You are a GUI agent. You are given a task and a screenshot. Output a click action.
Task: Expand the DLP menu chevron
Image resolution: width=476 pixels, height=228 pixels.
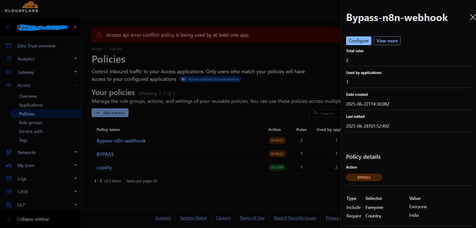76,205
